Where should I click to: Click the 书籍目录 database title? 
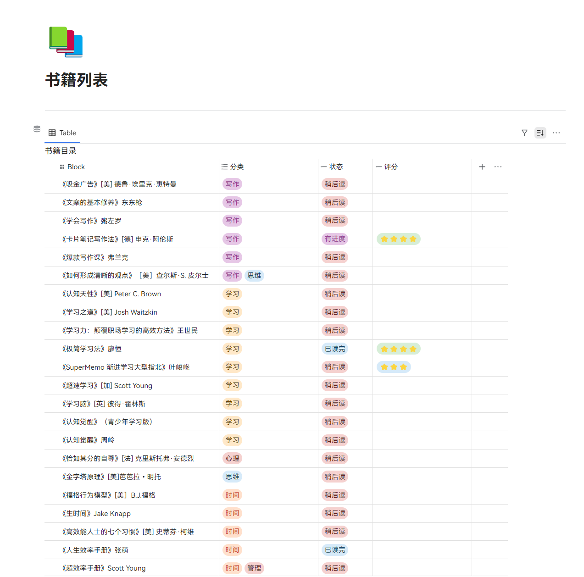click(61, 151)
